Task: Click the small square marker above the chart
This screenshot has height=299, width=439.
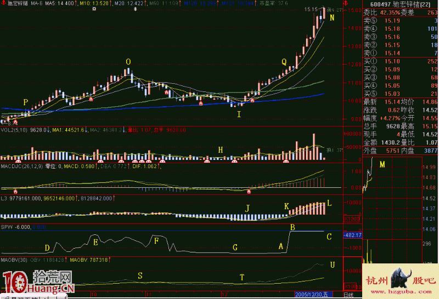Action: coord(94,10)
